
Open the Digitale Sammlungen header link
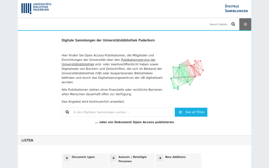tap(236, 9)
